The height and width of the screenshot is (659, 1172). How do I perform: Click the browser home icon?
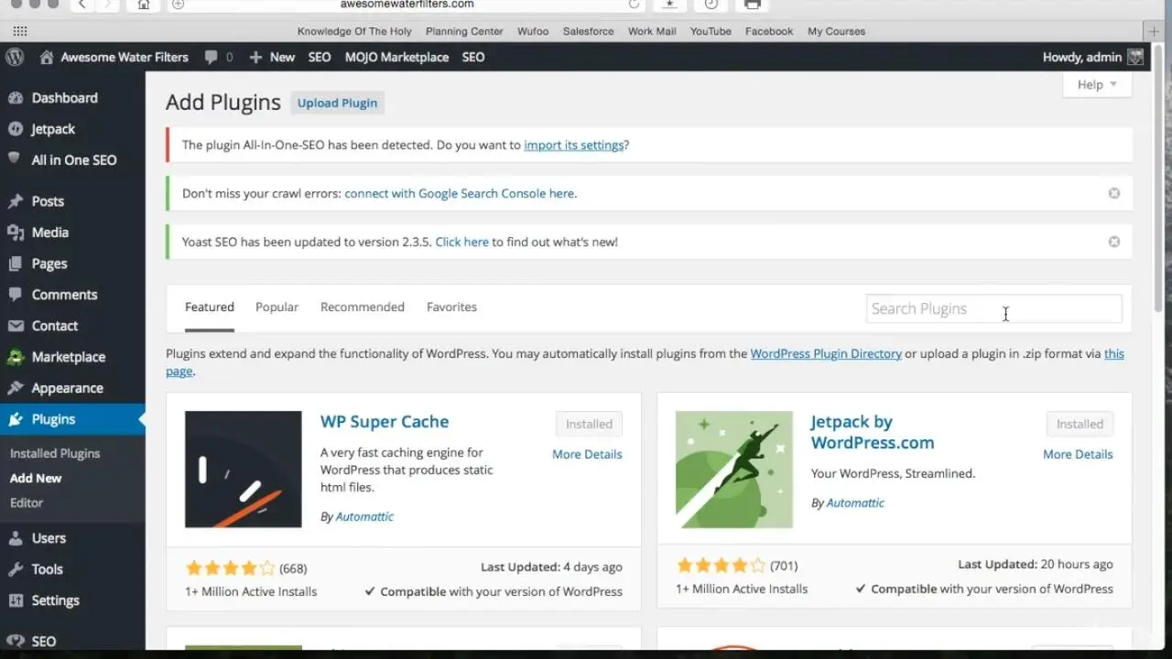click(144, 4)
